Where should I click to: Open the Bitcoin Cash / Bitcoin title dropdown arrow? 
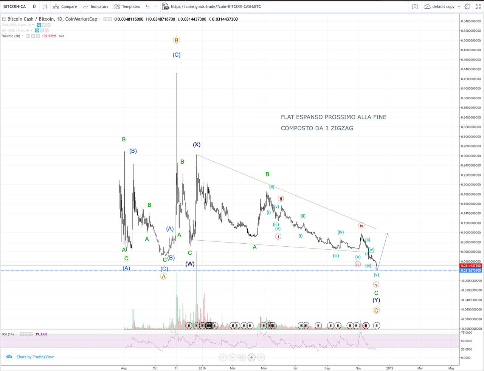click(x=99, y=19)
